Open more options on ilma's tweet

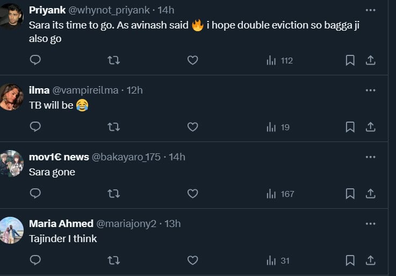pyautogui.click(x=370, y=90)
